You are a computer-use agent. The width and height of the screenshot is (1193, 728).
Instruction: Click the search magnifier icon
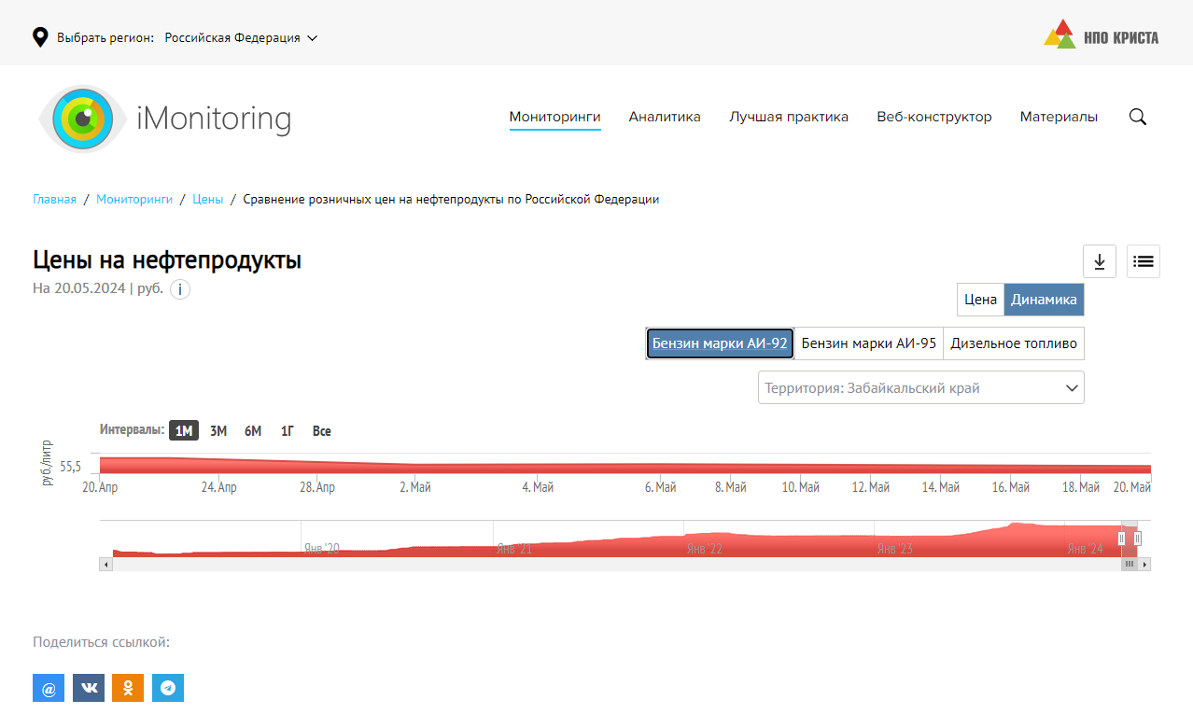point(1137,117)
